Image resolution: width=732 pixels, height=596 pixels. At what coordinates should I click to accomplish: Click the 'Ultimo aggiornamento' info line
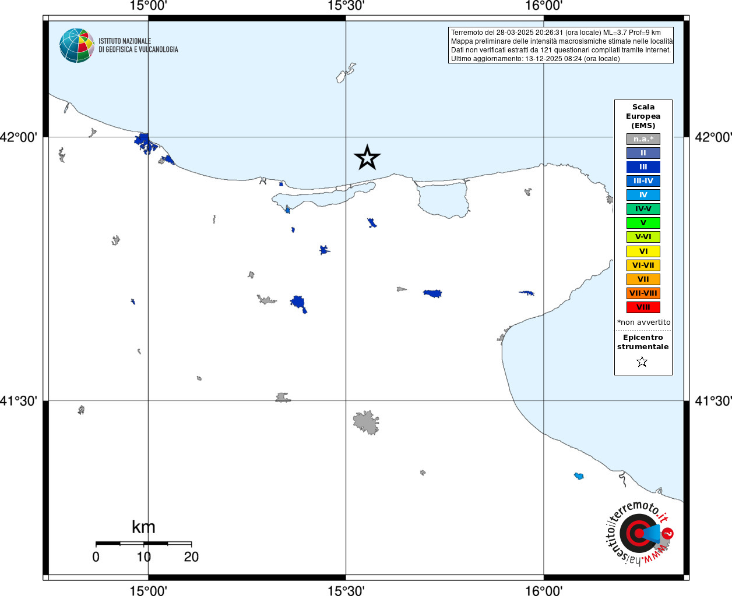(536, 59)
